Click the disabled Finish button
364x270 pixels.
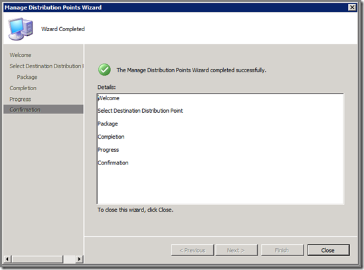coord(282,250)
